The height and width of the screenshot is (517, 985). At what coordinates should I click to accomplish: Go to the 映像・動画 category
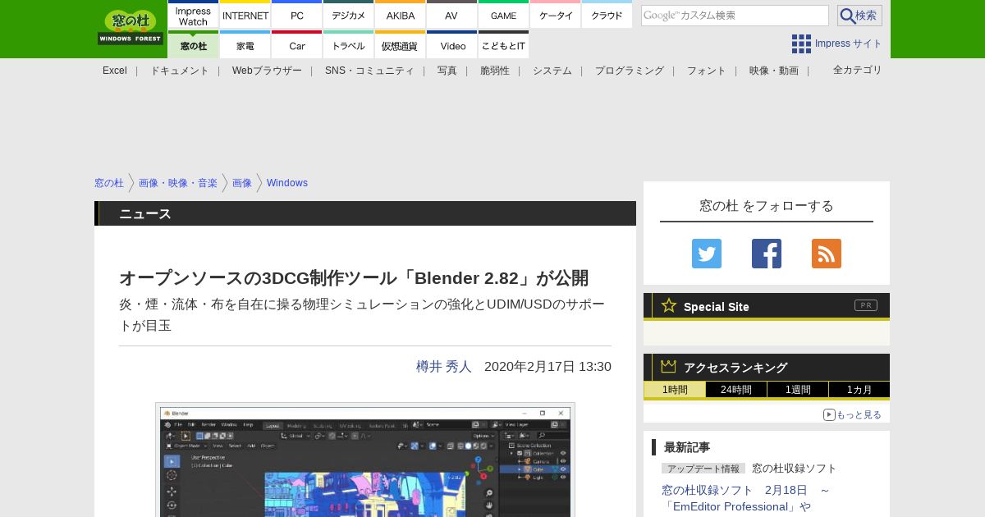tap(774, 71)
